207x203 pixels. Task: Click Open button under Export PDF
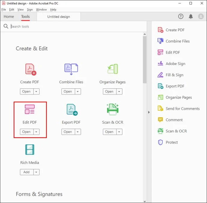coord(68,132)
